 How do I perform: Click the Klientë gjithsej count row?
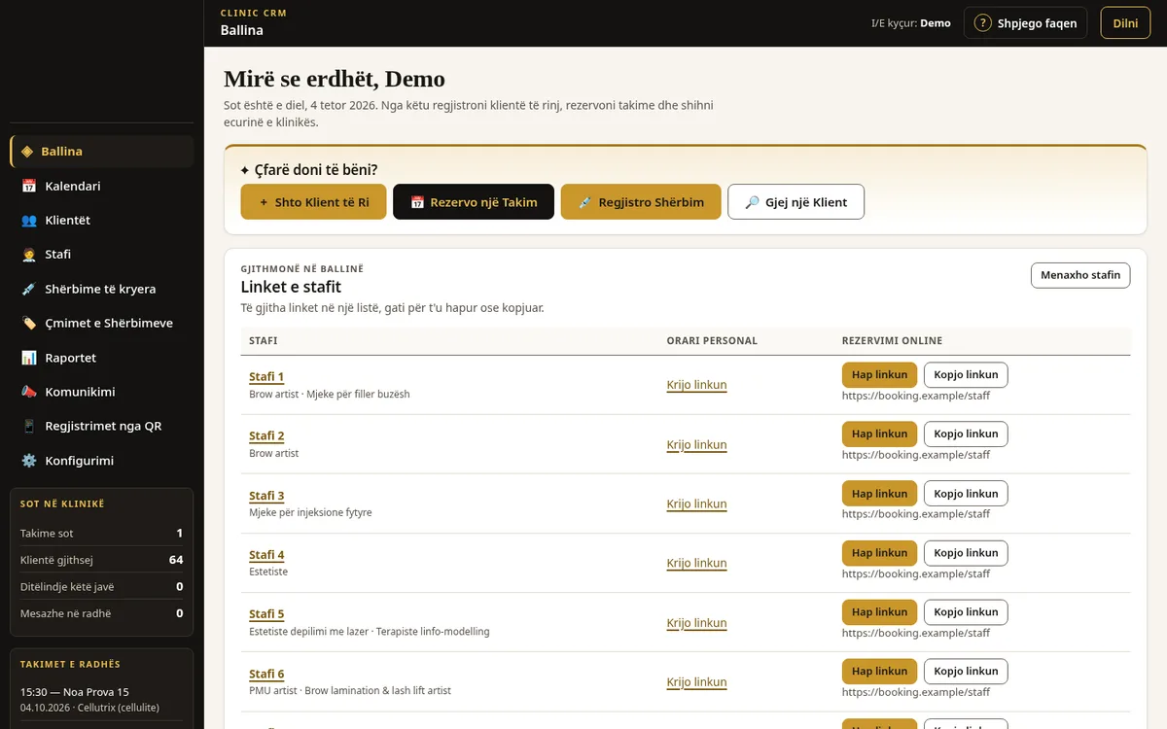102,560
